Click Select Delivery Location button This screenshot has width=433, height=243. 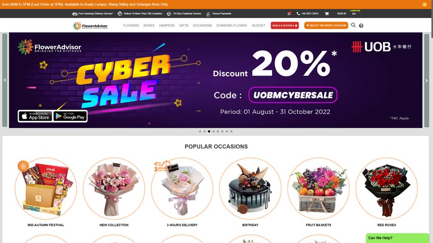point(326,25)
